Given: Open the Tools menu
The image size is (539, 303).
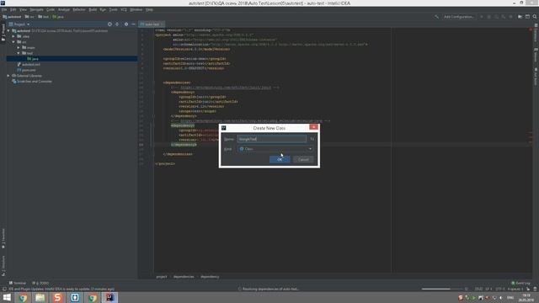Looking at the screenshot, I should (x=114, y=9).
